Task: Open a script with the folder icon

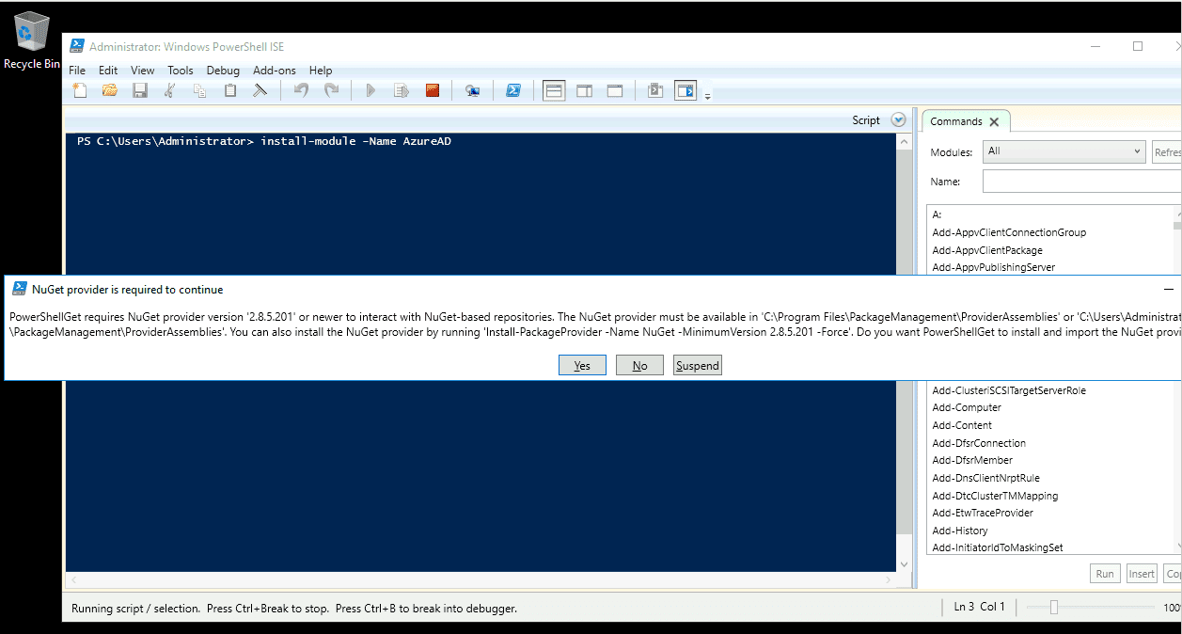Action: [110, 90]
